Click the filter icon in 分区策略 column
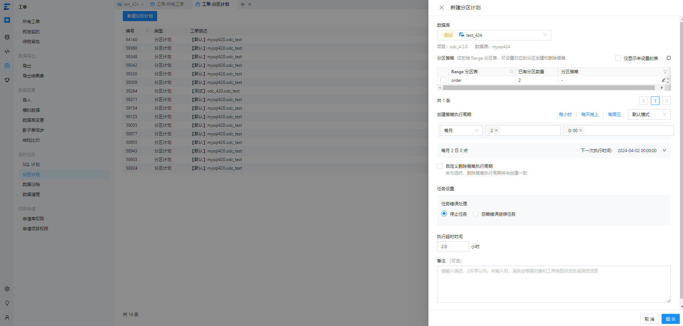683x326 pixels. [x=665, y=72]
